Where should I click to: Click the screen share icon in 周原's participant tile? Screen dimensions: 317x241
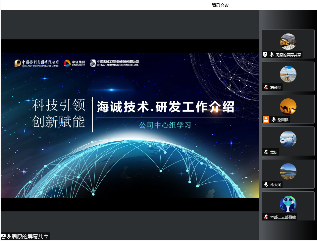[x=265, y=55]
